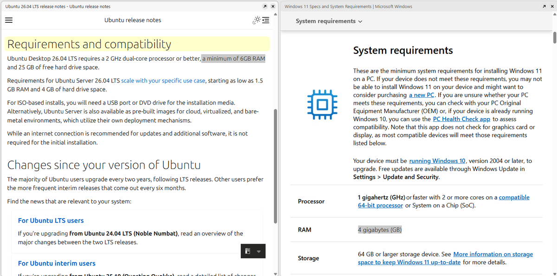
Task: Pop out the Windows 11 Specs pane
Action: click(x=544, y=6)
